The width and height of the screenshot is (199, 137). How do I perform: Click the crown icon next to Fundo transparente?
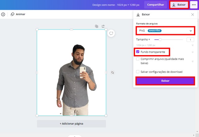(192, 52)
